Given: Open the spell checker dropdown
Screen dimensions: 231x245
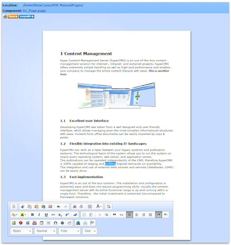Looking at the screenshot, I should point(99,207).
